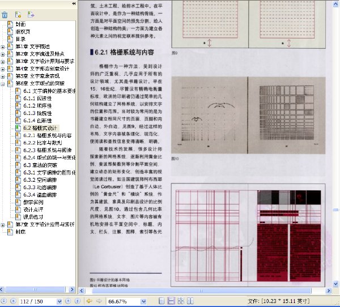Open the 目录 bookmark
The image size is (340, 307).
click(20, 39)
